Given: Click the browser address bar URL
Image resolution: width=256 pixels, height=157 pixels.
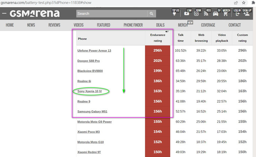Looking at the screenshot, I should (46, 2).
